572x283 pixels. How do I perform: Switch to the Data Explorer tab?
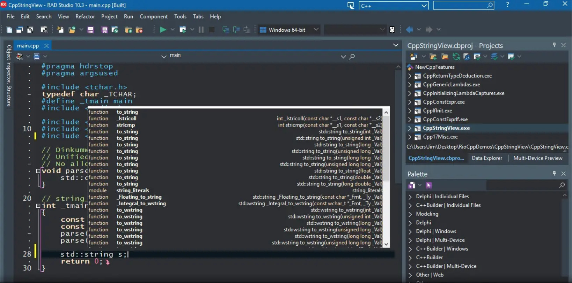(487, 158)
